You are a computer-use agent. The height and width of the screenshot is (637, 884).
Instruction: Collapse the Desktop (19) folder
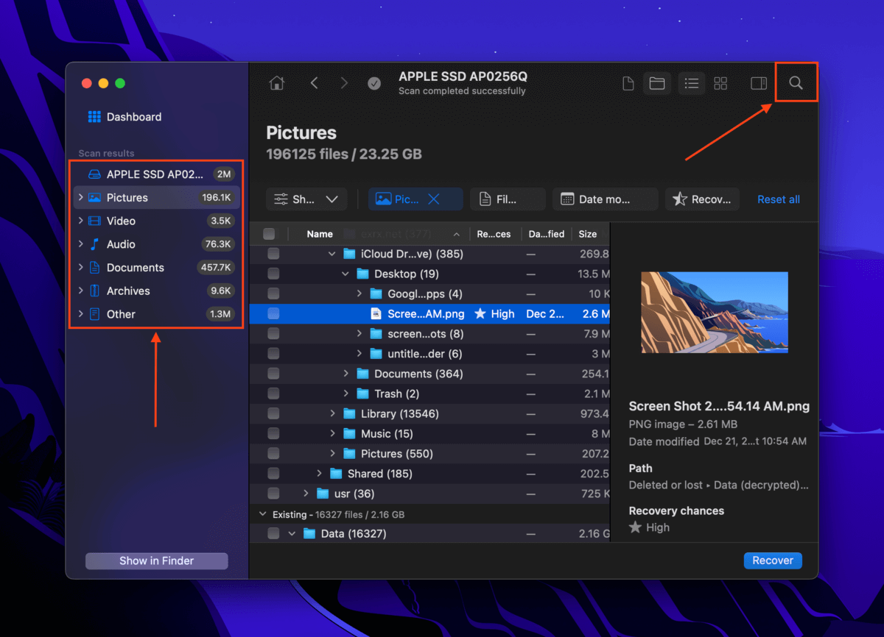pyautogui.click(x=345, y=274)
